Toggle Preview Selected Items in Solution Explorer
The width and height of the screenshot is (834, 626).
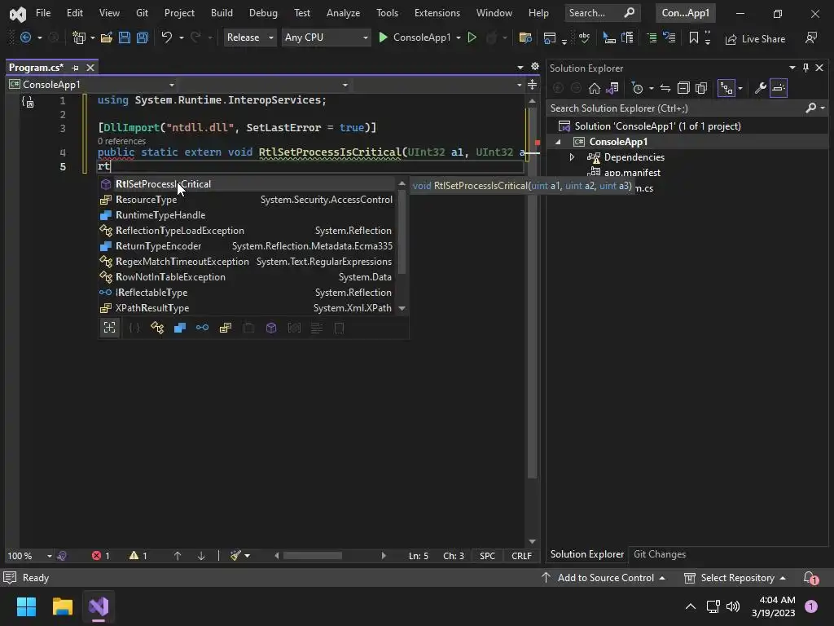[779, 88]
